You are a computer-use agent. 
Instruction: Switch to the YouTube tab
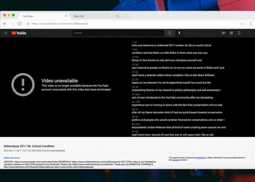[44, 16]
